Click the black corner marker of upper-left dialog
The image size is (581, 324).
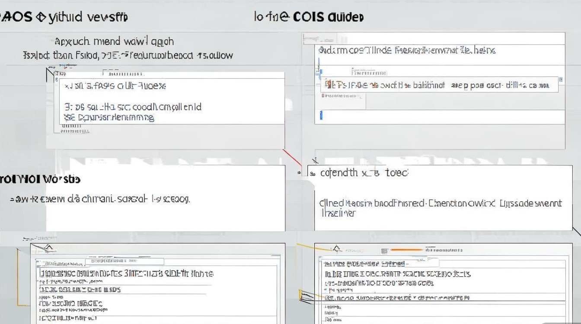(49, 74)
